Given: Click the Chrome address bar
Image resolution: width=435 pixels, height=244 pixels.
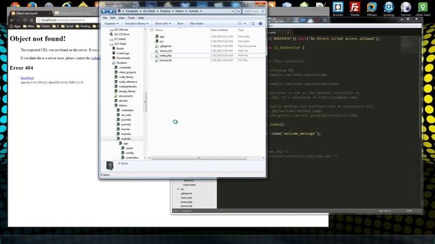Looking at the screenshot, I should (x=68, y=20).
